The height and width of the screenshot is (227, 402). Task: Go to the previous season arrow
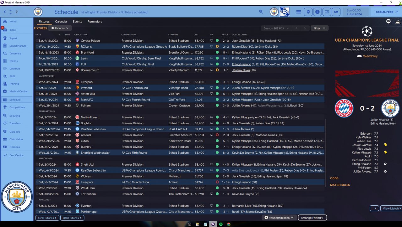coord(296,28)
